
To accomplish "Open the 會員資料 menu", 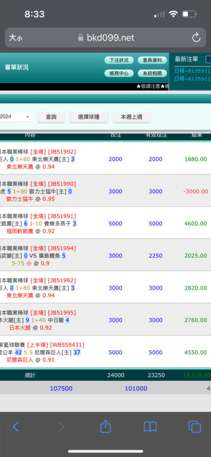I will click(x=152, y=60).
